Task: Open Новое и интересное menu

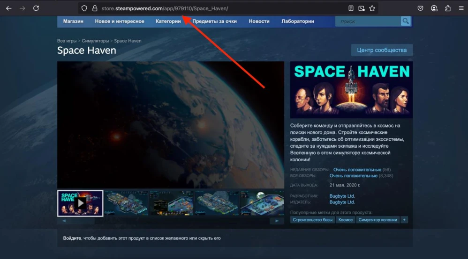Action: tap(120, 21)
